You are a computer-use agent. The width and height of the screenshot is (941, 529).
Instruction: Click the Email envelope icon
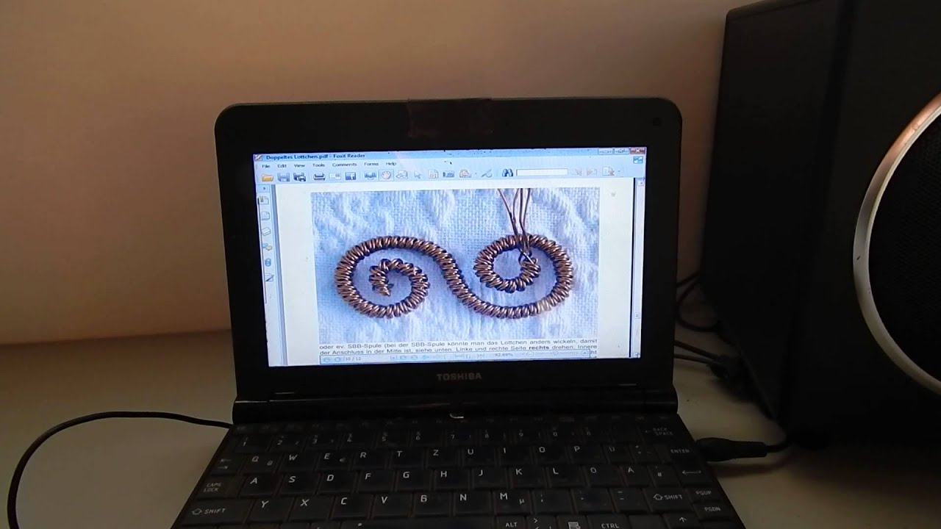(x=334, y=176)
